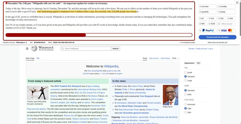
Task: Click the Create account link
Action: coord(201,48)
